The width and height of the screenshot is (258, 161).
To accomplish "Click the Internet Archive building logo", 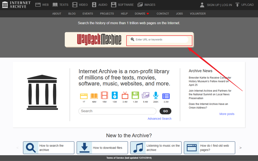I will tap(5, 5).
